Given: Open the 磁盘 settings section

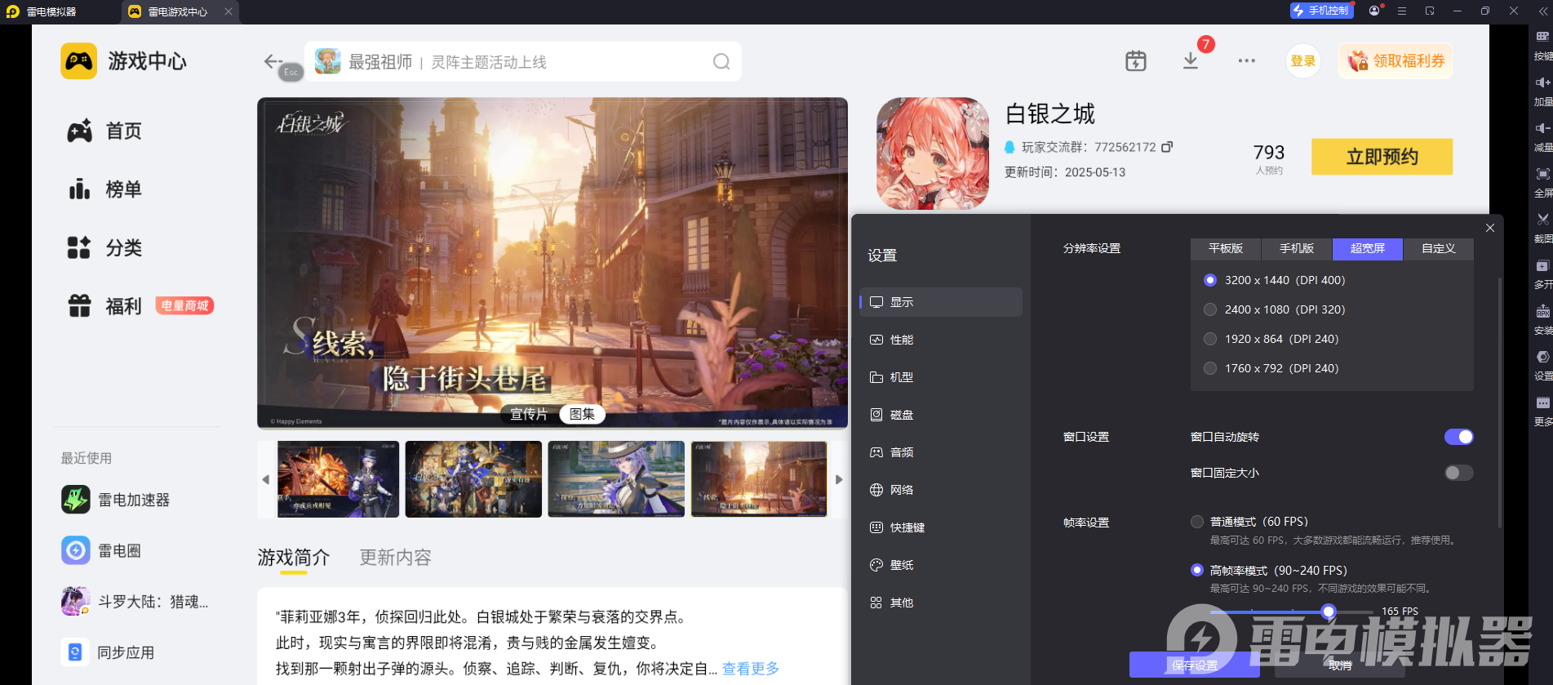Looking at the screenshot, I should point(941,415).
